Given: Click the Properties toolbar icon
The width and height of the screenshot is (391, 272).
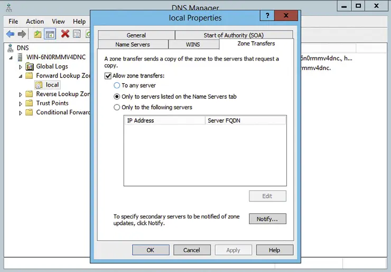Looking at the screenshot, I should (x=77, y=34).
